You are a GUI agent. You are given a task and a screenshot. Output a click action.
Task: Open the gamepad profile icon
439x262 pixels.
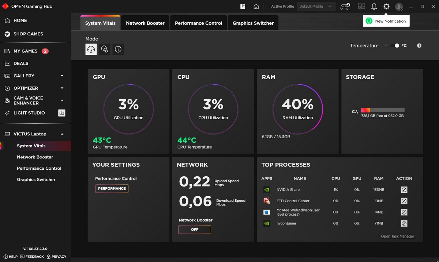[x=345, y=6]
